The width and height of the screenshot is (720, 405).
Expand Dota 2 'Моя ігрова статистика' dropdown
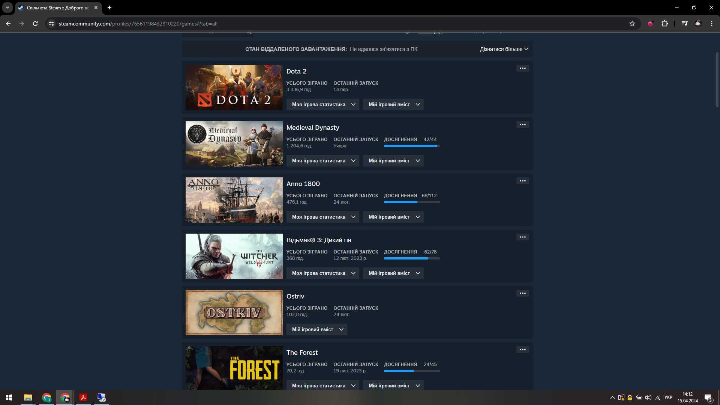pos(323,104)
